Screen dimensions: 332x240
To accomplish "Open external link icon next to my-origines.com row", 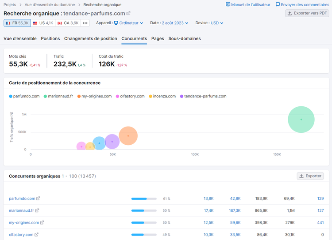I will [42, 222].
